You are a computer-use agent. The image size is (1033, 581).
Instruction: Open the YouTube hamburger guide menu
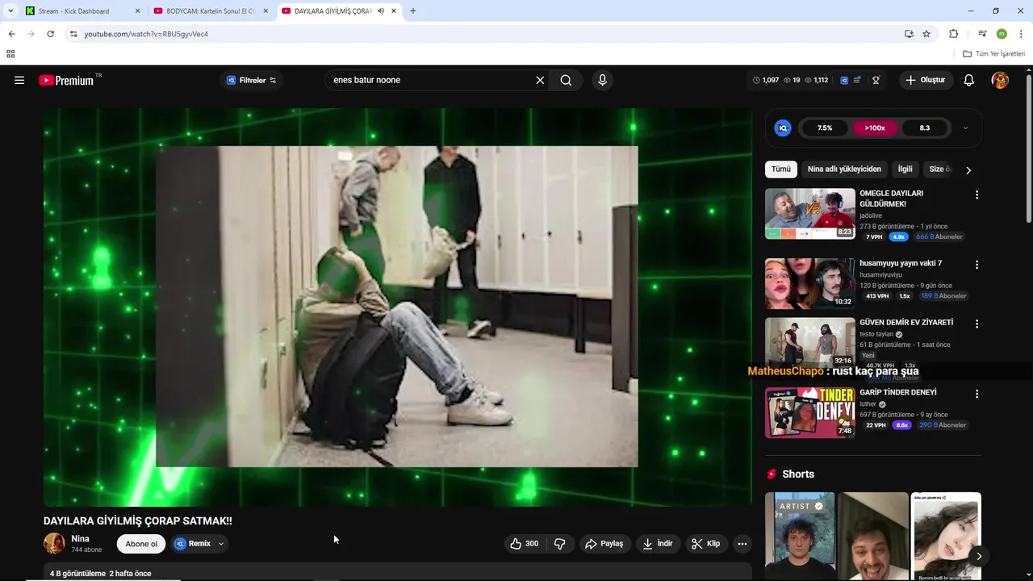[19, 80]
